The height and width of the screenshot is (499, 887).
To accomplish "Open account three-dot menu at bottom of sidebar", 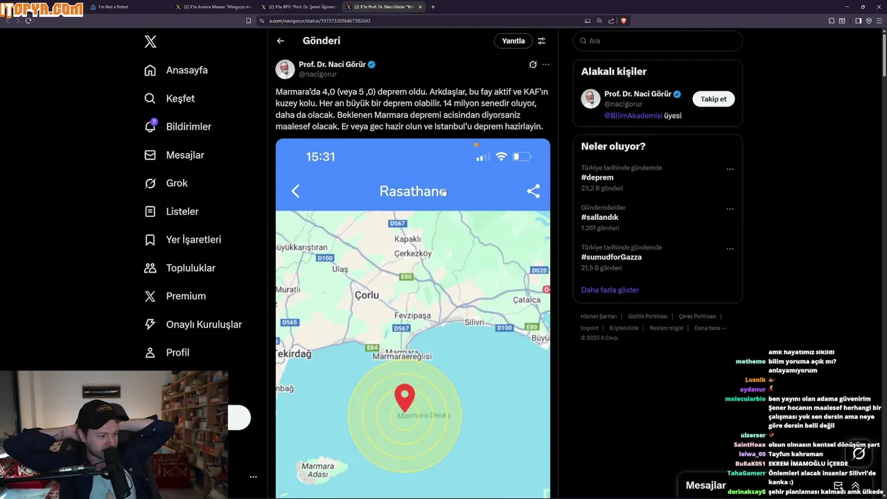I will (253, 477).
